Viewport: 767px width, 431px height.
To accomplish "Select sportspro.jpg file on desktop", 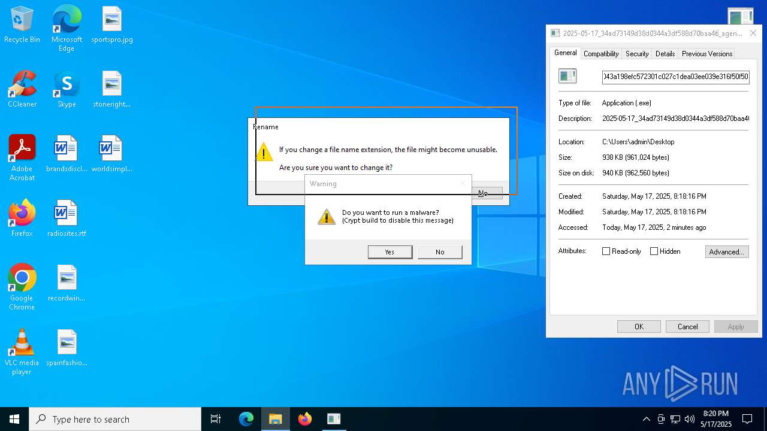I will click(x=112, y=25).
